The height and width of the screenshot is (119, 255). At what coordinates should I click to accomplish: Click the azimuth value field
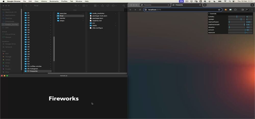pos(249,30)
